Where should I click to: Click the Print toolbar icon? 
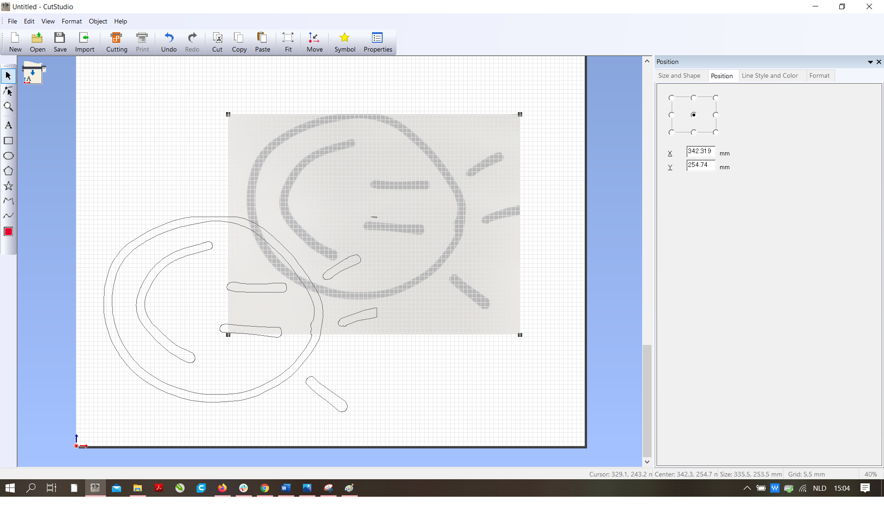tap(142, 42)
